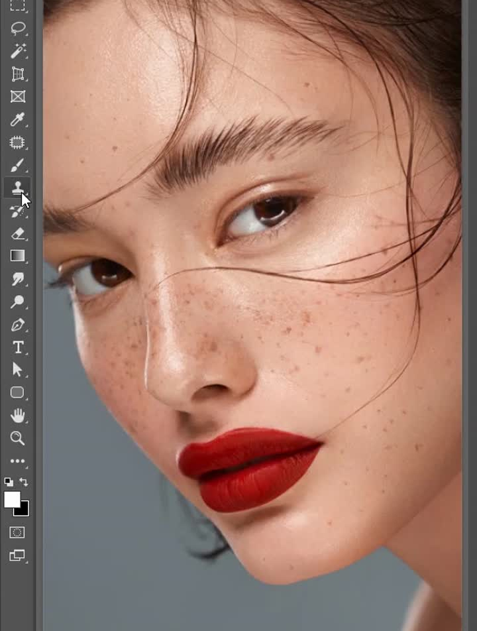Activate the Horizontal Type tool
477x631 pixels.
point(18,347)
